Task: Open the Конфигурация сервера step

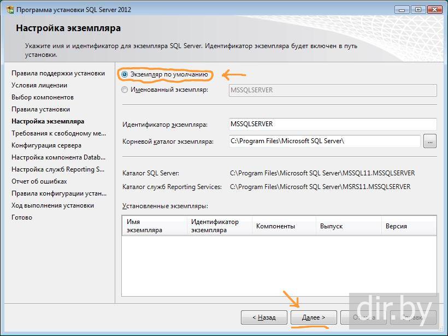Action: pos(46,145)
